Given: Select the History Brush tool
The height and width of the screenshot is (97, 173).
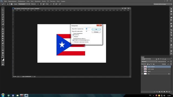Looking at the screenshot, I should coord(3,31).
